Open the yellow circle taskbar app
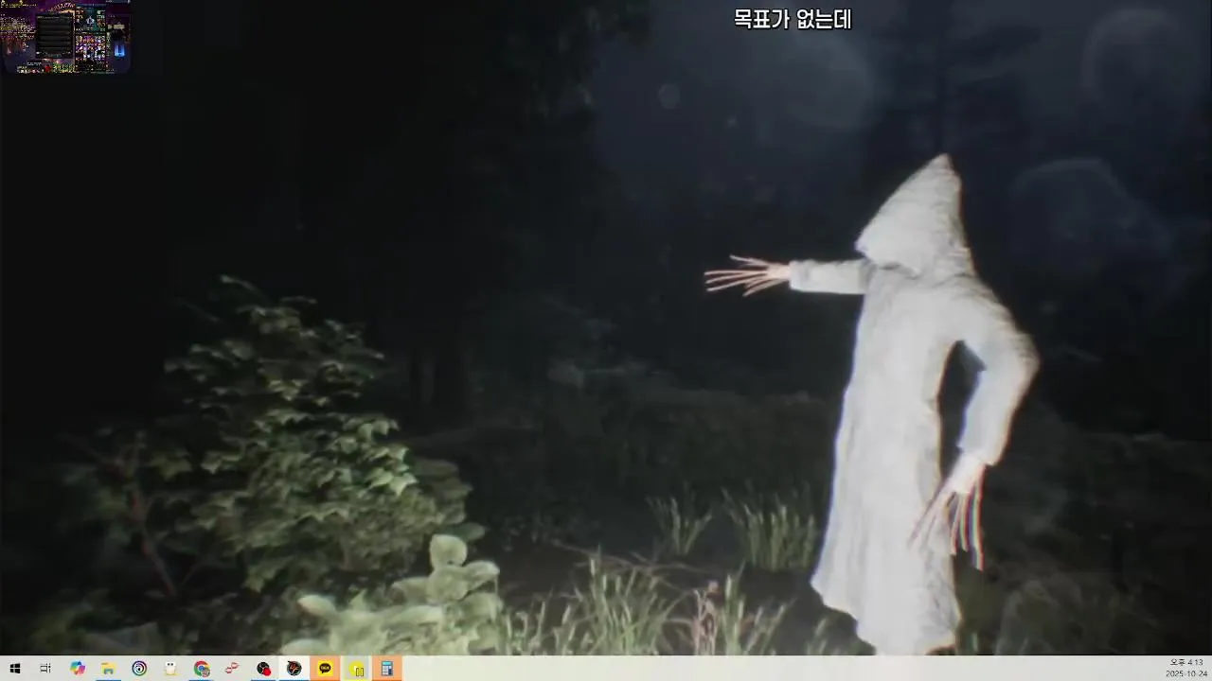This screenshot has width=1212, height=681. 356,669
